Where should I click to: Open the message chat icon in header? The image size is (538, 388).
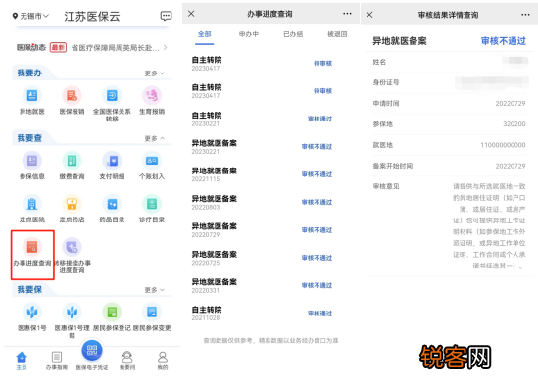[166, 16]
